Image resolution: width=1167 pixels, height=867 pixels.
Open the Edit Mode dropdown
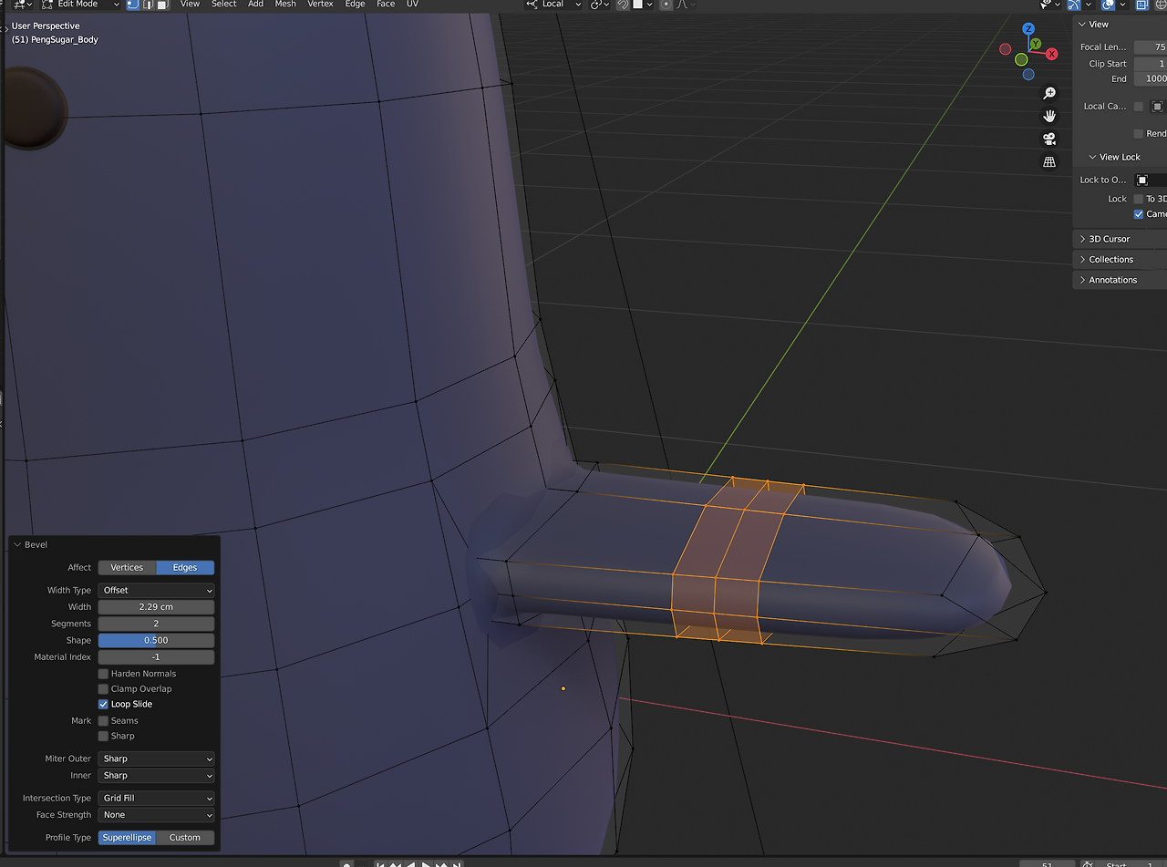[80, 5]
